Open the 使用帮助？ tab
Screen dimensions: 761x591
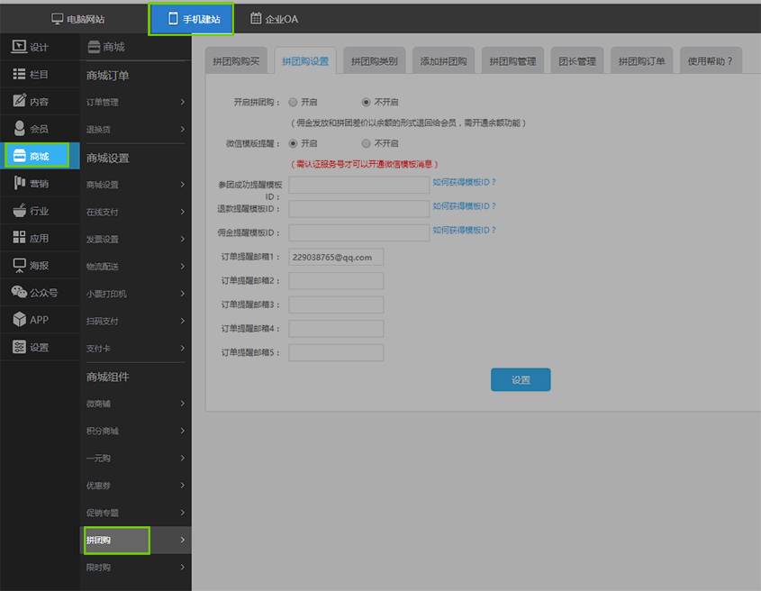(711, 60)
